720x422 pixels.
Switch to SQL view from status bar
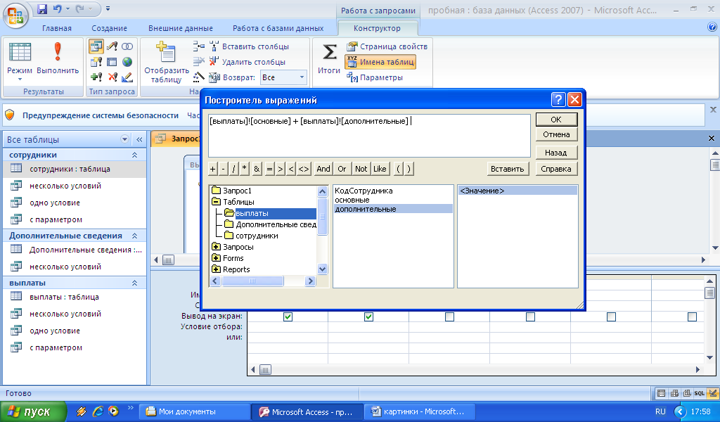[700, 393]
